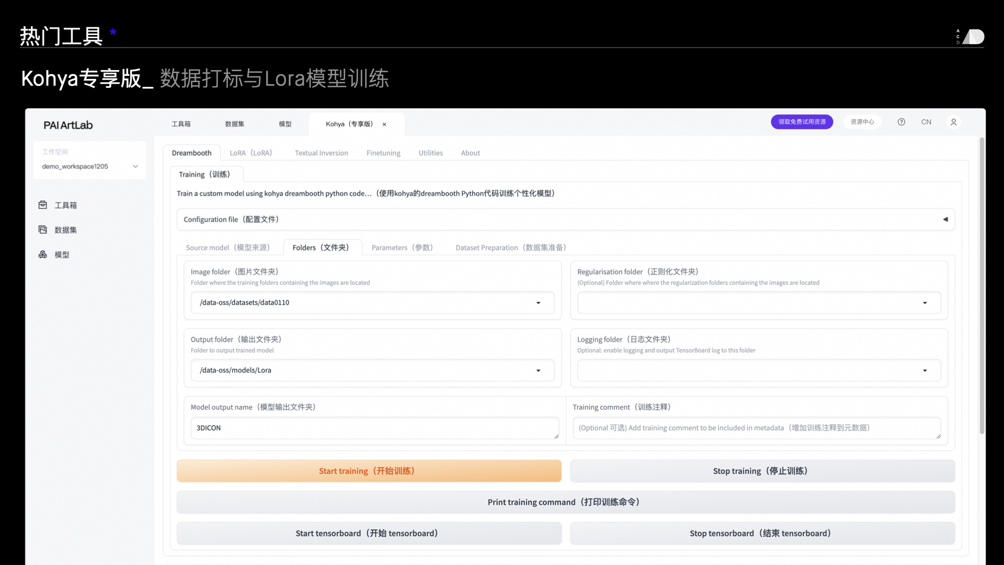The width and height of the screenshot is (1004, 565).
Task: Click the PAI ArtLab logo
Action: (x=68, y=125)
